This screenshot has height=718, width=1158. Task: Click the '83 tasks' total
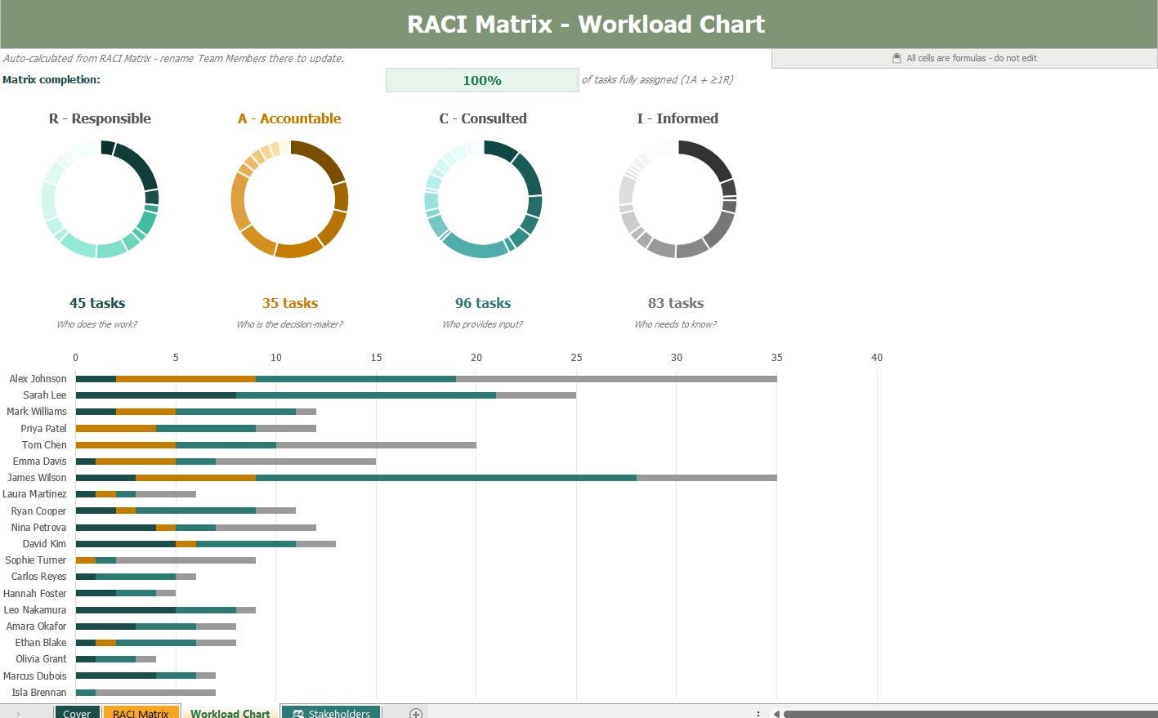676,303
